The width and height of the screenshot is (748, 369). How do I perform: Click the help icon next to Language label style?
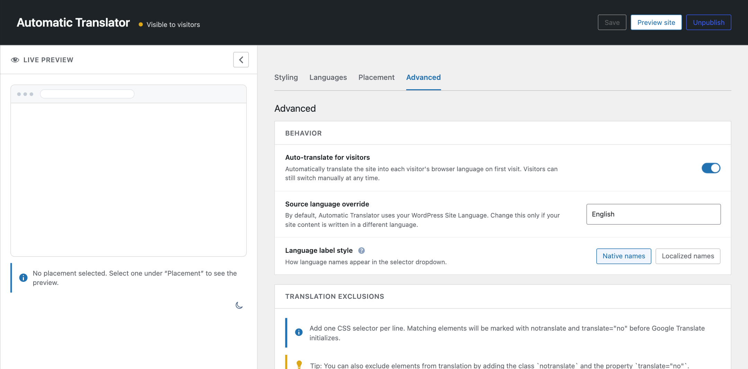click(x=361, y=250)
